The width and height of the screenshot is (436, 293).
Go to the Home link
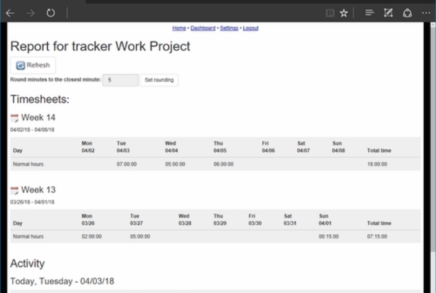pos(179,28)
